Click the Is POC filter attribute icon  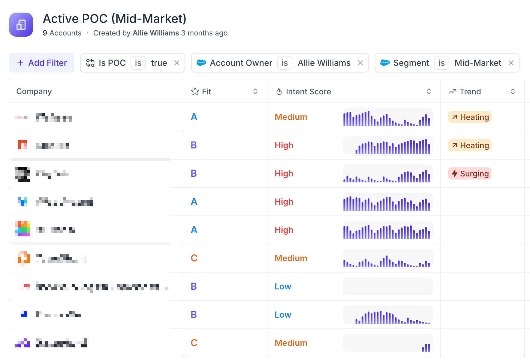pyautogui.click(x=90, y=63)
